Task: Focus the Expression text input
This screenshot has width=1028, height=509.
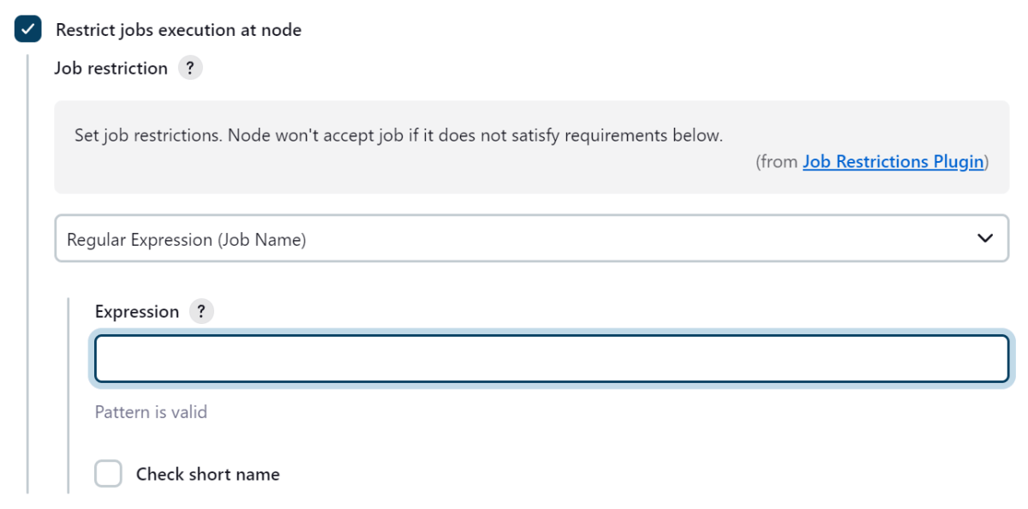Action: click(552, 358)
